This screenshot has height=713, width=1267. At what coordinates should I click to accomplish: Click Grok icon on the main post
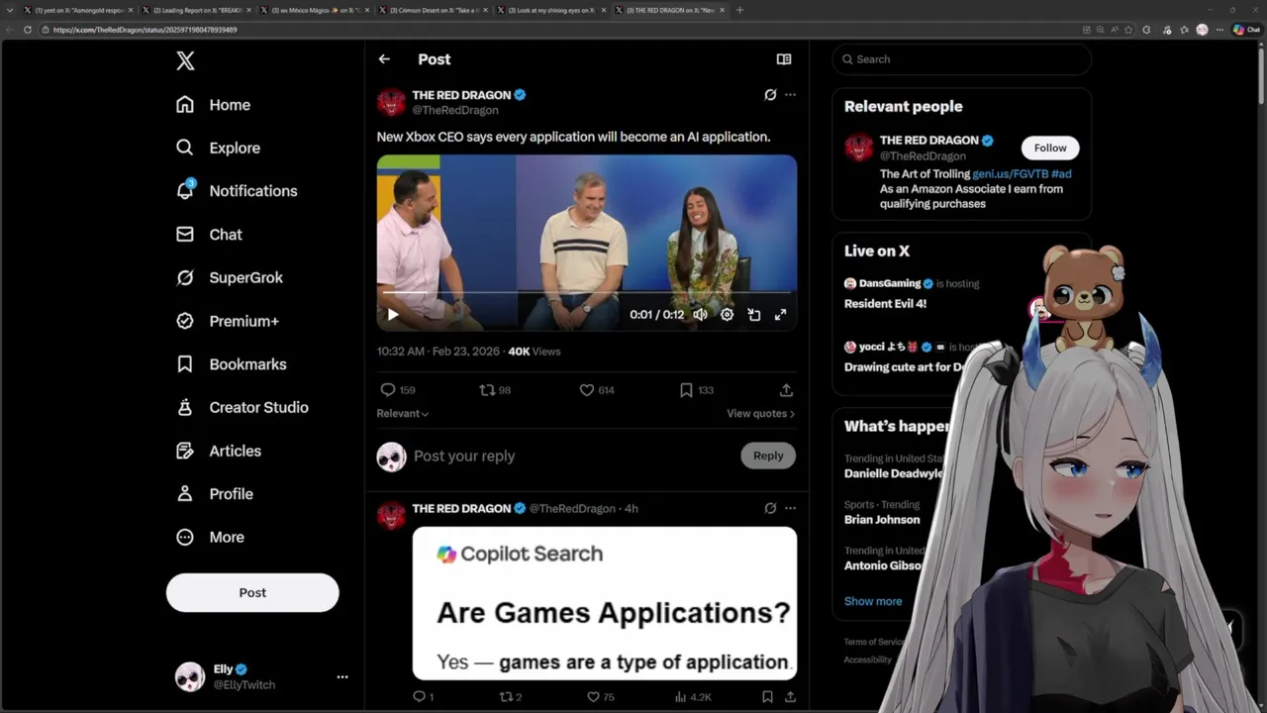tap(770, 95)
